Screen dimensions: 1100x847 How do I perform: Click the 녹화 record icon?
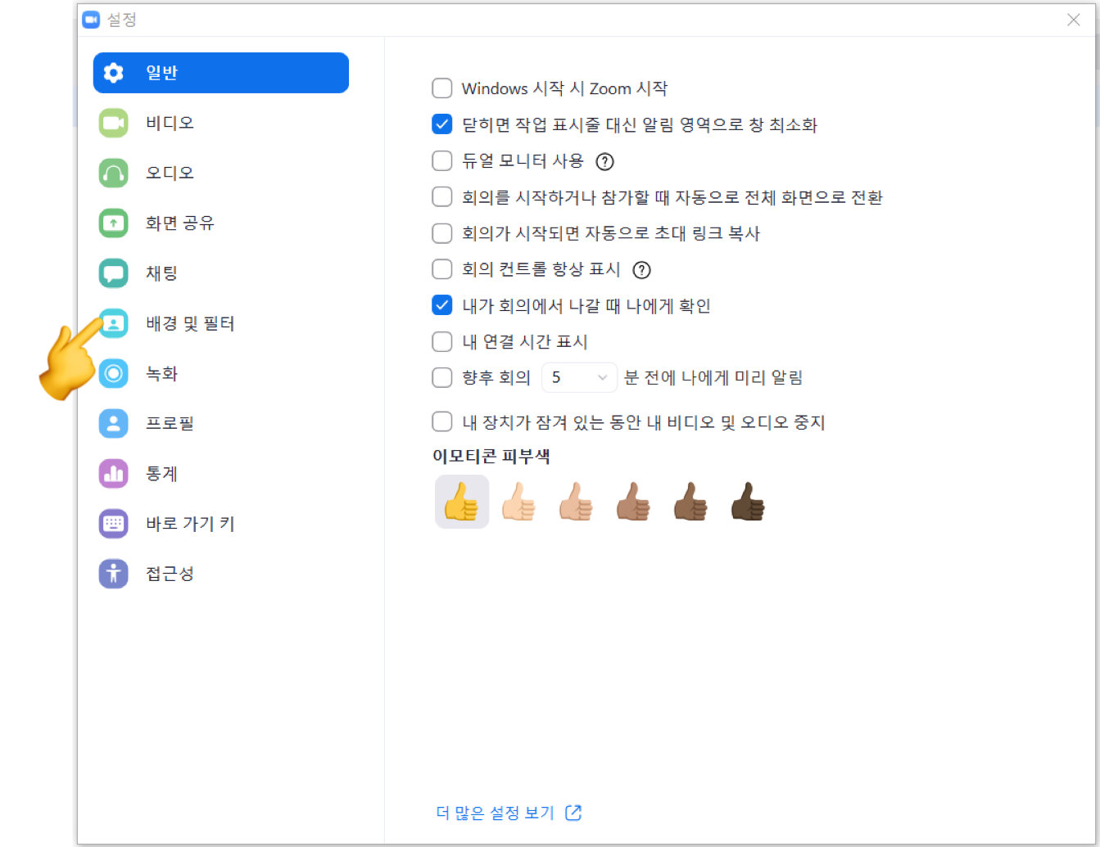coord(114,373)
